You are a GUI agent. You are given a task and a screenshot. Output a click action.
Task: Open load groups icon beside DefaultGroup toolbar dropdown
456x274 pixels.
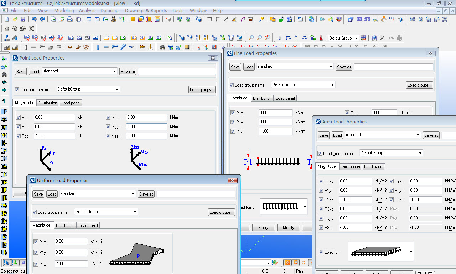click(363, 38)
